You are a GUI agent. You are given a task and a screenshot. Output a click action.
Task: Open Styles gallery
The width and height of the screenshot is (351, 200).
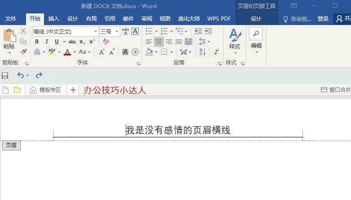[235, 41]
